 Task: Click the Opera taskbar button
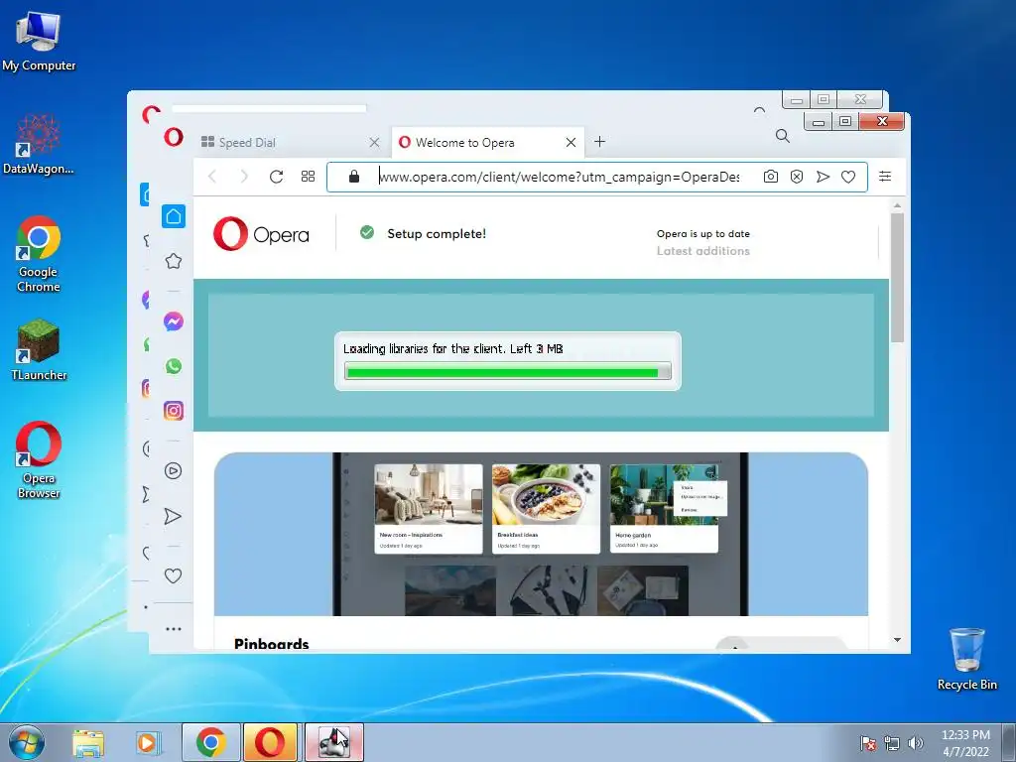coord(270,742)
